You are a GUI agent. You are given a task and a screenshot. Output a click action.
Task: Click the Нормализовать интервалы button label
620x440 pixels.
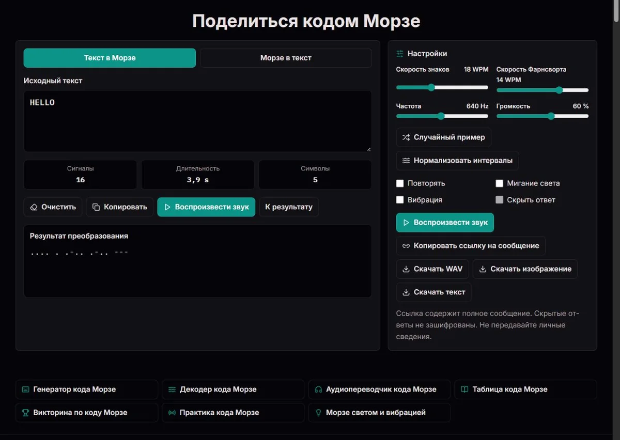[463, 161]
